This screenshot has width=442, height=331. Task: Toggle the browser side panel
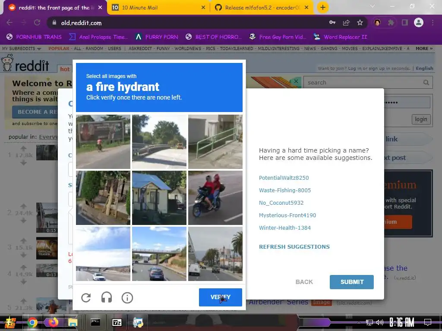coord(405,22)
